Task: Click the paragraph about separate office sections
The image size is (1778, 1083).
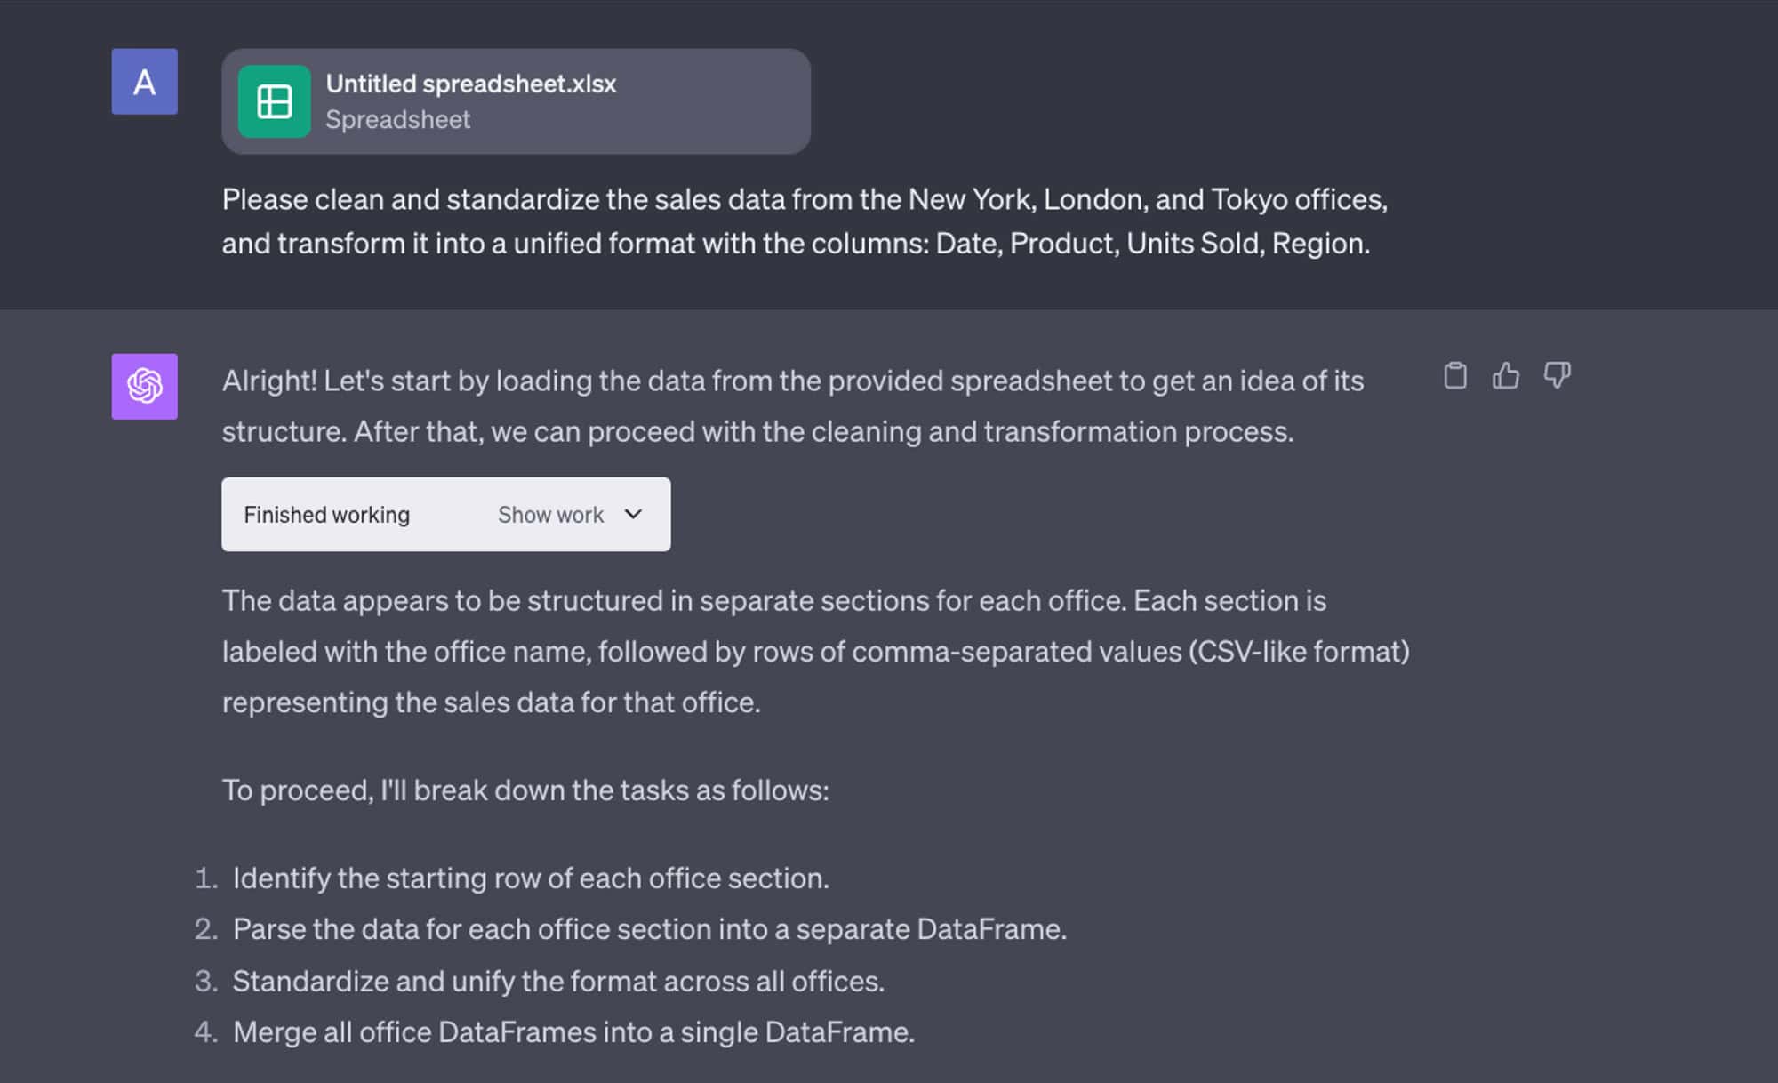Action: [x=815, y=651]
